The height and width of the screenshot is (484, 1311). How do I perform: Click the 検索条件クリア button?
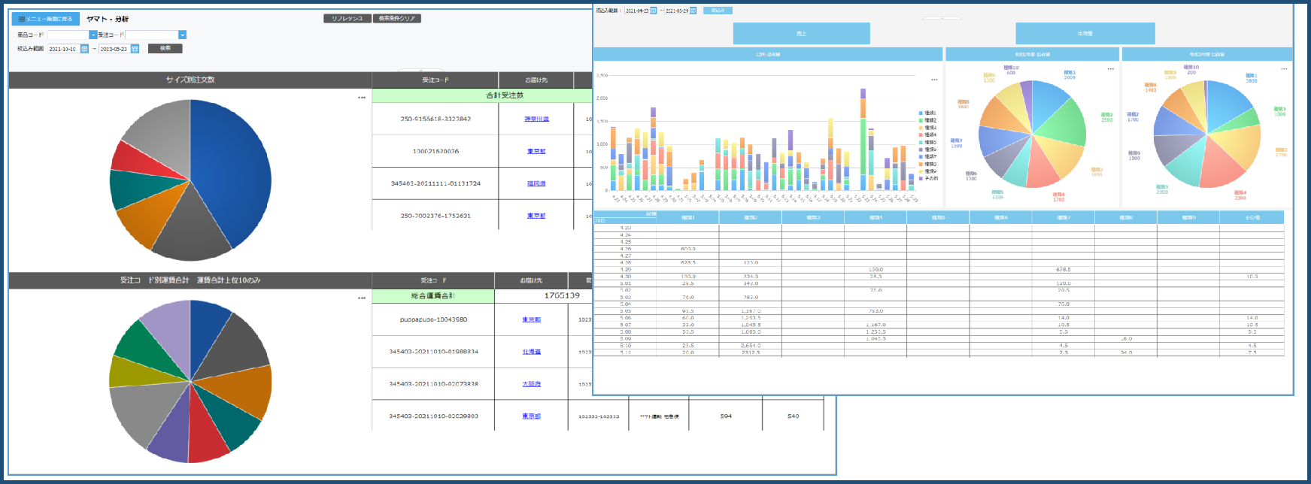pos(397,19)
